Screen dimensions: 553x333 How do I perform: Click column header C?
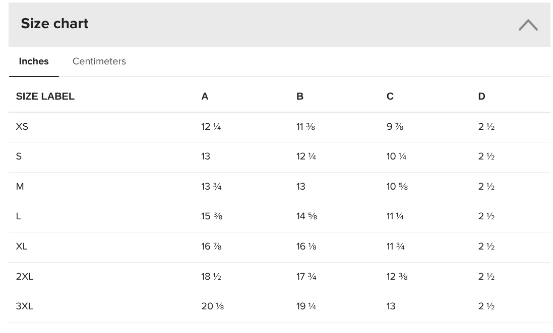pyautogui.click(x=390, y=97)
